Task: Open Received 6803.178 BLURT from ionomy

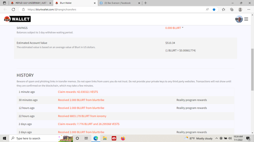Action: [82, 116]
